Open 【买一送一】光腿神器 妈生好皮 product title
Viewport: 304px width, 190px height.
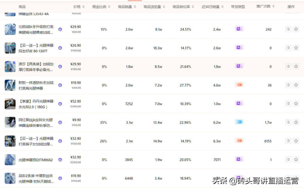[x=36, y=48]
